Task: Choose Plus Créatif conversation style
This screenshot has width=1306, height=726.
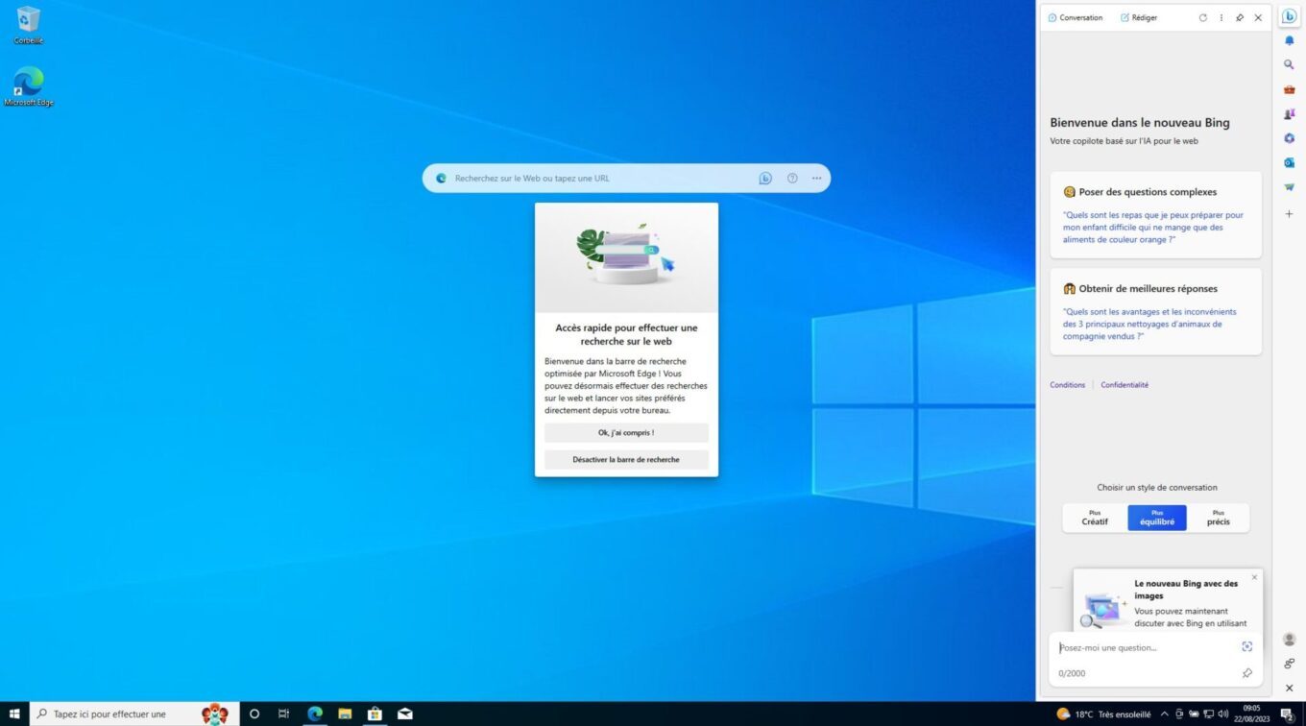Action: pyautogui.click(x=1095, y=518)
